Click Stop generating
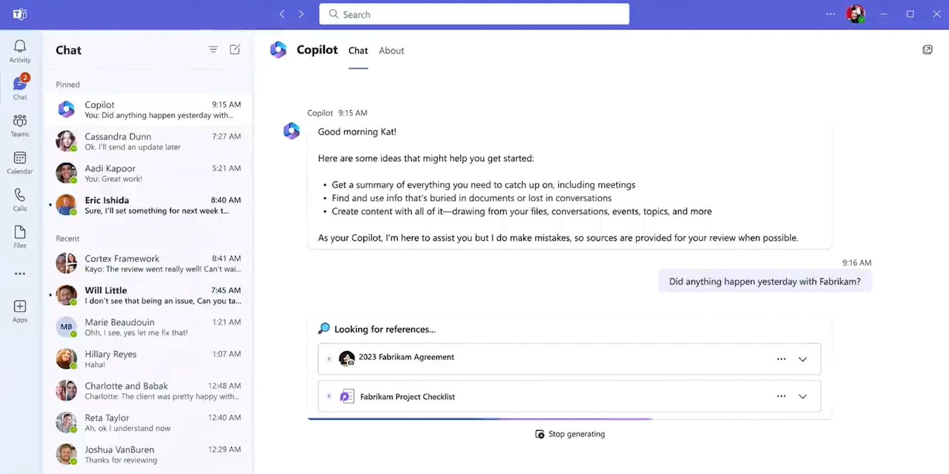949x474 pixels. [x=570, y=434]
